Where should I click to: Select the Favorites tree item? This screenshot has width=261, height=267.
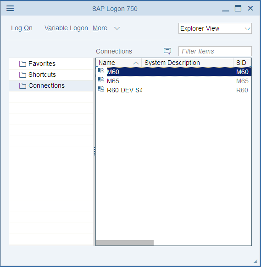point(51,64)
